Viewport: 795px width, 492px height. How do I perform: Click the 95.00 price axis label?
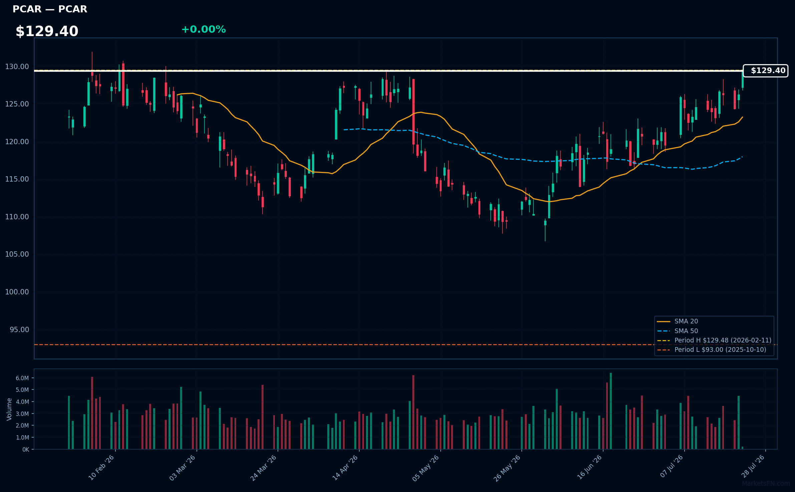(x=19, y=330)
